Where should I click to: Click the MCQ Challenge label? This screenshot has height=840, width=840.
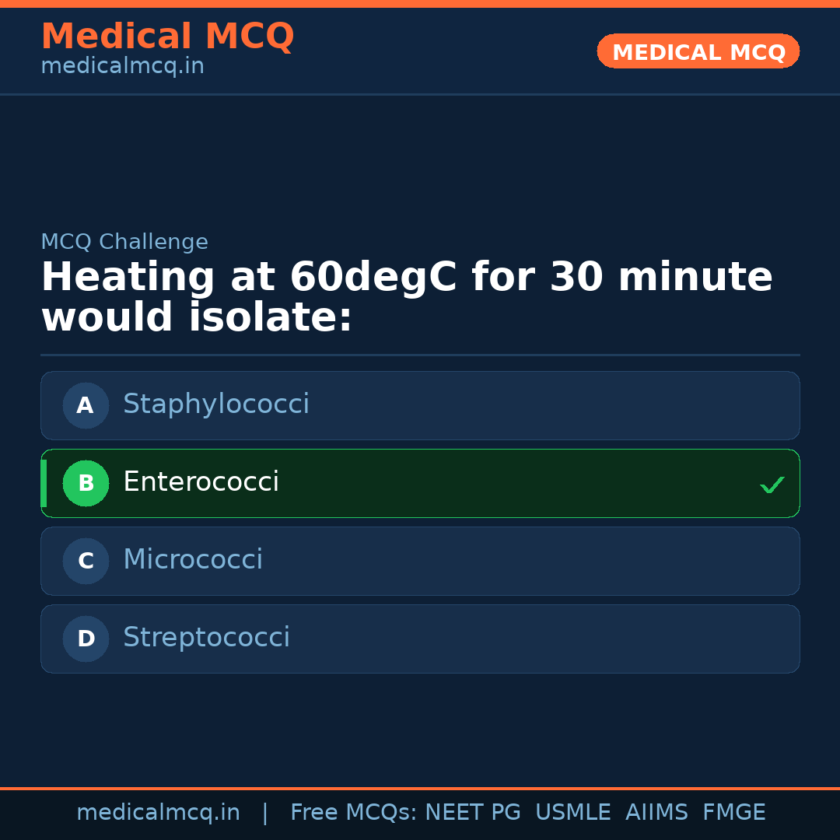(124, 242)
